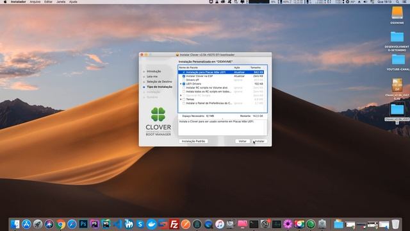Toggle the Drivers off checkbox

(184, 80)
